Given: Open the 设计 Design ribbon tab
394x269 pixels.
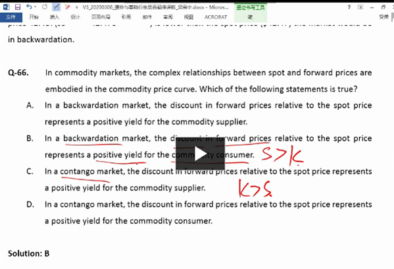Looking at the screenshot, I should (x=75, y=17).
